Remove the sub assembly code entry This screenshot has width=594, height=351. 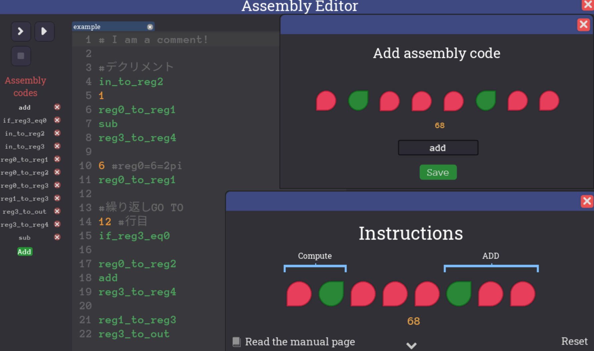[x=57, y=237]
